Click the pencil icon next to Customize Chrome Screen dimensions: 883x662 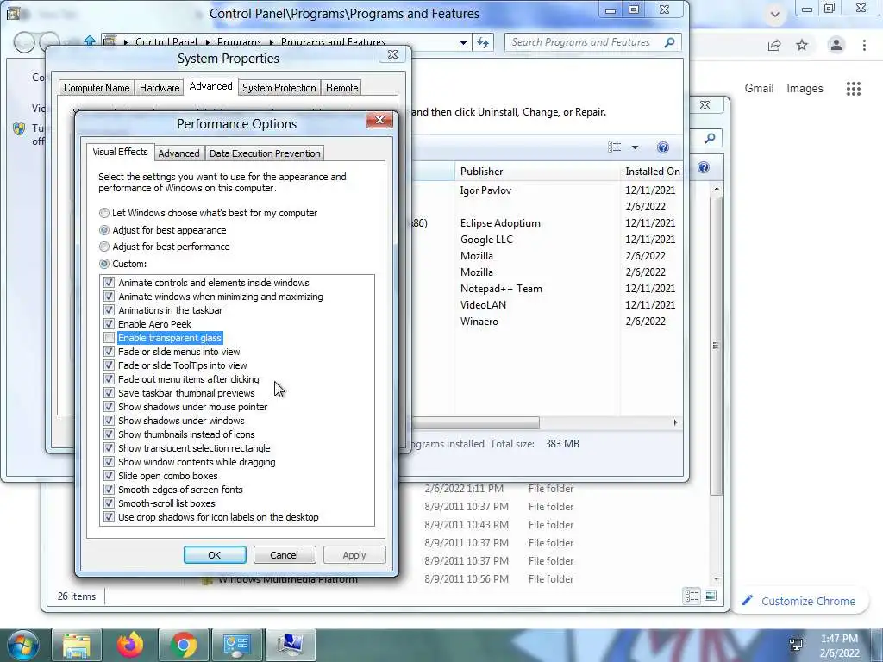748,601
